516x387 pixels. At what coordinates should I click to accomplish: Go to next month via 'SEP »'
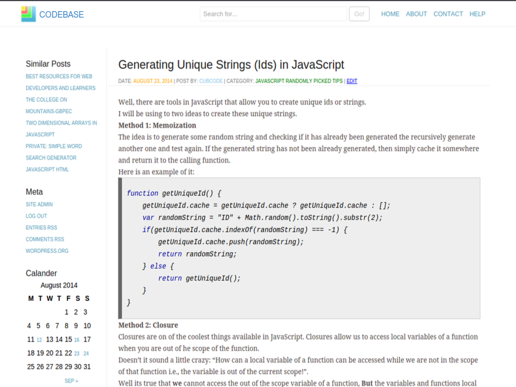tap(71, 381)
